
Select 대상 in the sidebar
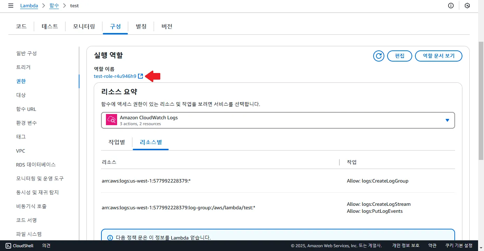21,95
